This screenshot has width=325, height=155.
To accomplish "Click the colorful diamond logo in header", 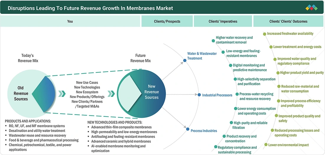I will [311, 7].
